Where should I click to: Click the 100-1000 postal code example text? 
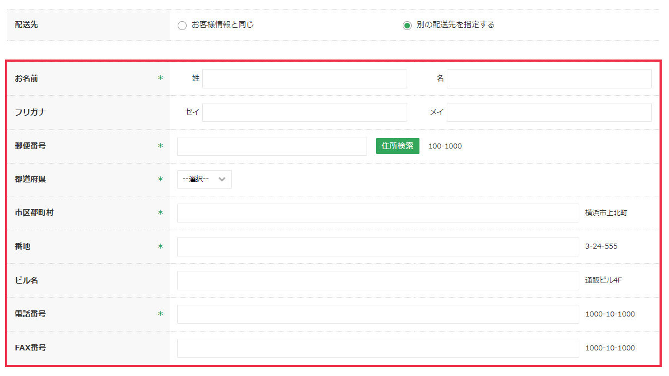(x=445, y=146)
